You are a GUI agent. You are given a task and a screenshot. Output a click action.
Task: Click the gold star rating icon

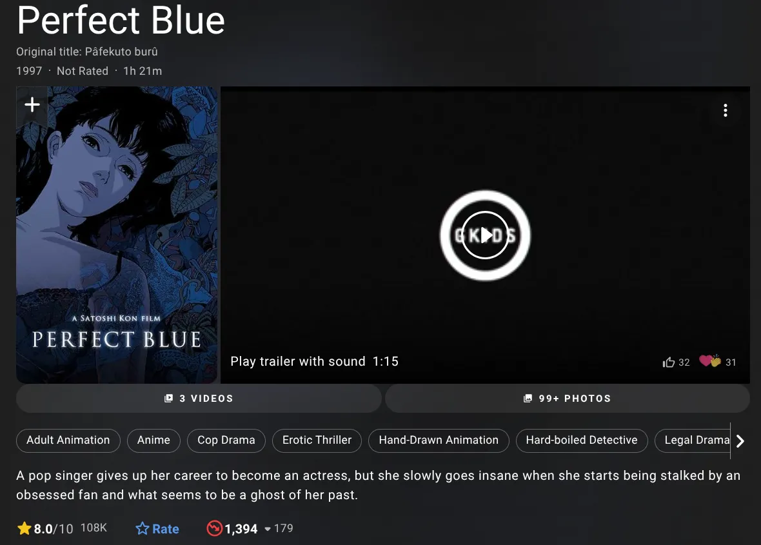[x=25, y=528]
